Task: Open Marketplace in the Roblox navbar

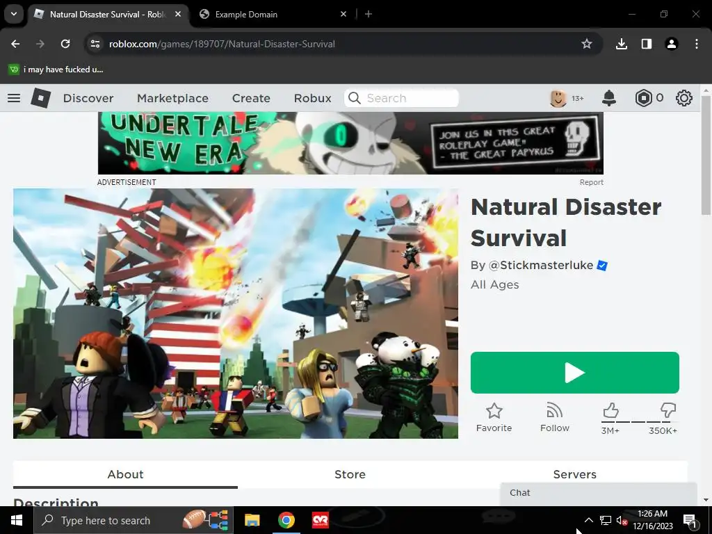Action: click(172, 98)
